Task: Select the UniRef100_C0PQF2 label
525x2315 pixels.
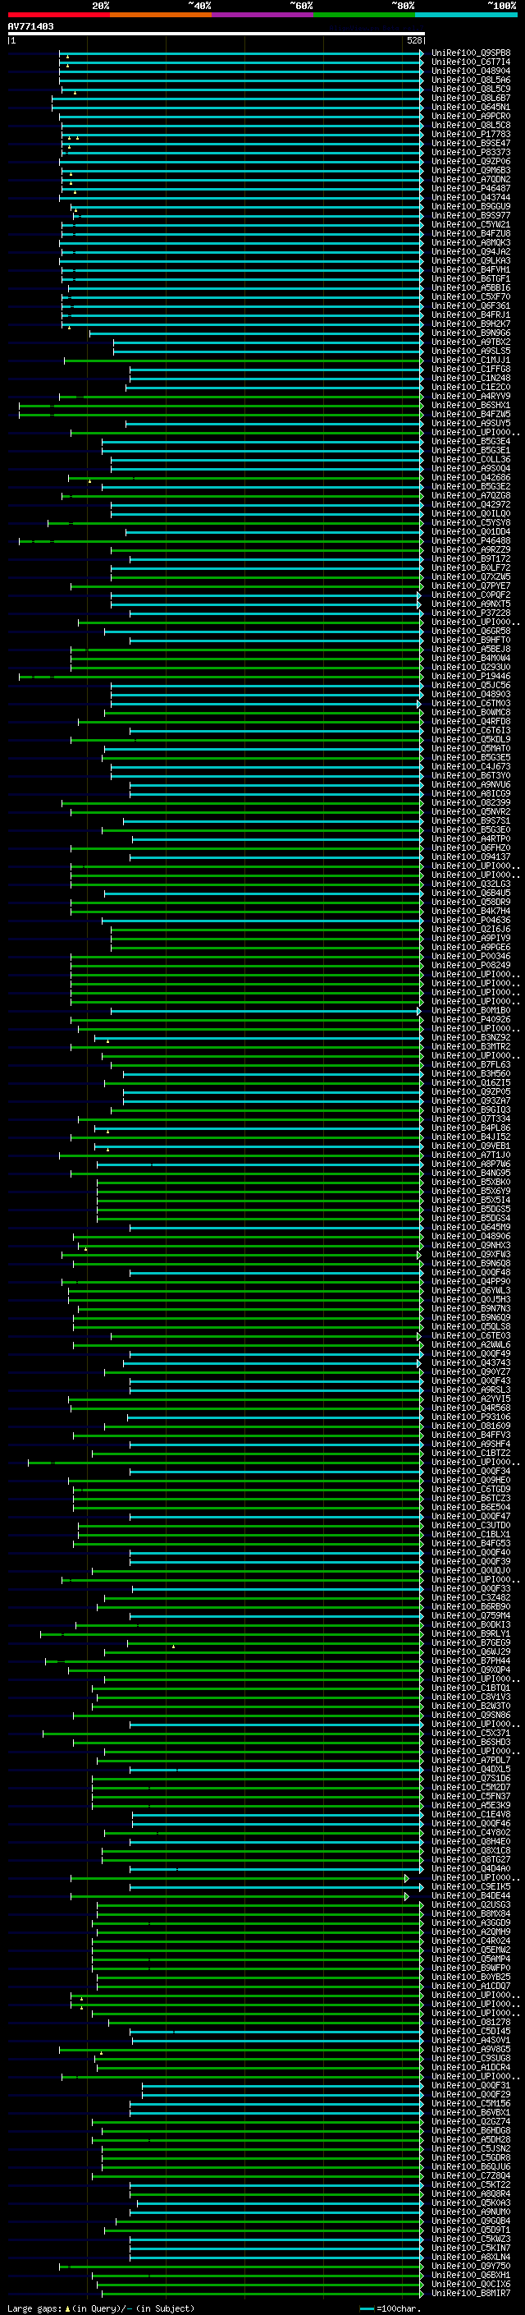Action: point(471,594)
